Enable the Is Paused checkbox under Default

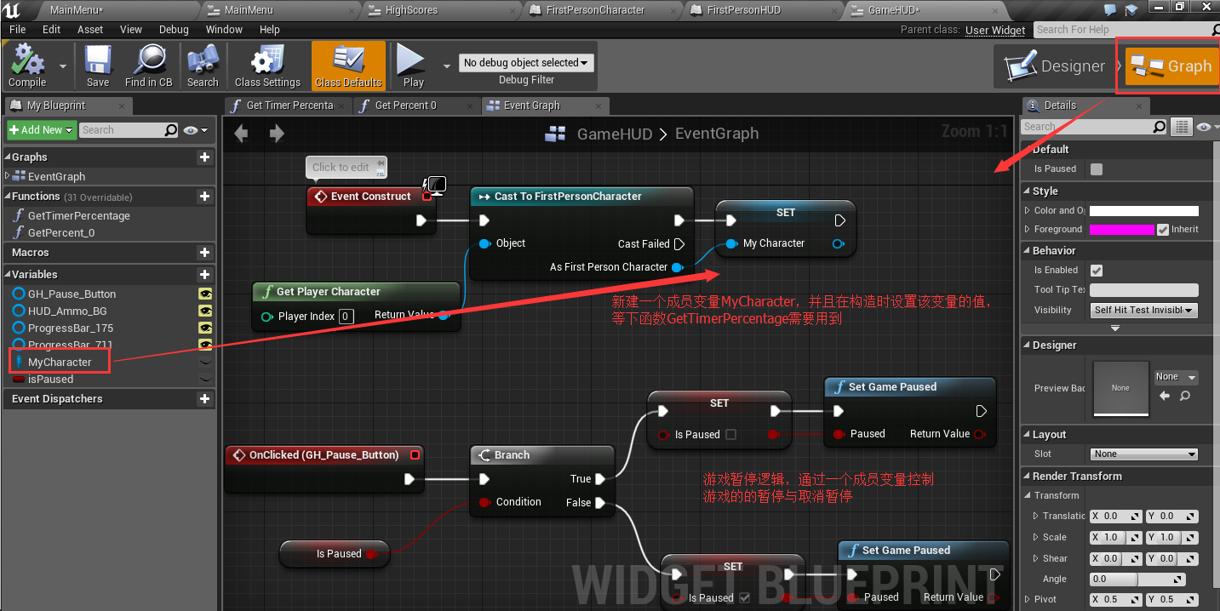pos(1096,168)
